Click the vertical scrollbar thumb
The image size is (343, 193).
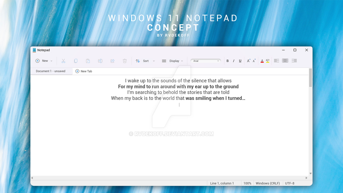click(310, 78)
